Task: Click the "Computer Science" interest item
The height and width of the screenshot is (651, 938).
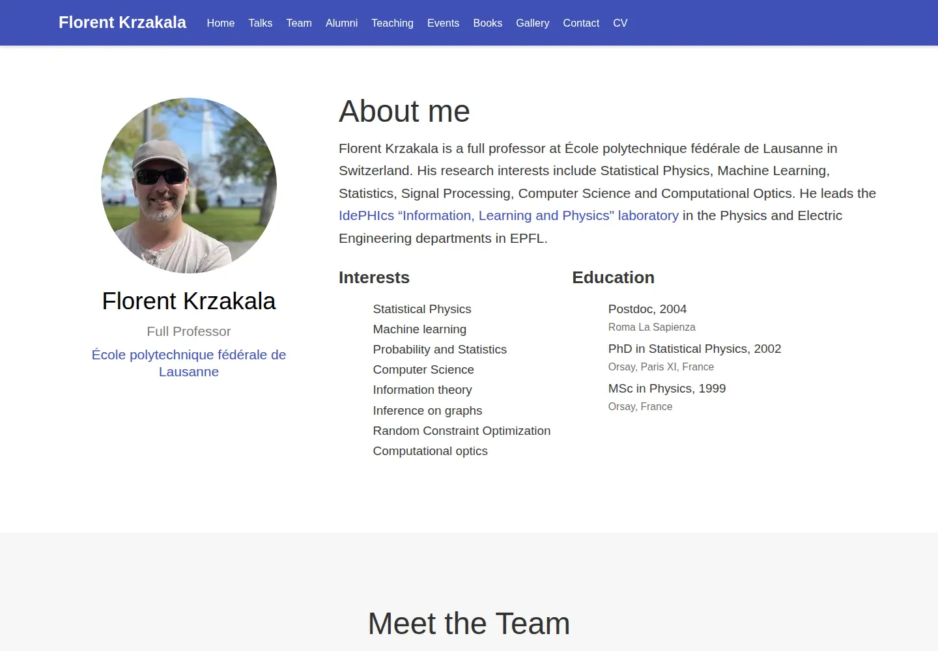Action: 423,370
